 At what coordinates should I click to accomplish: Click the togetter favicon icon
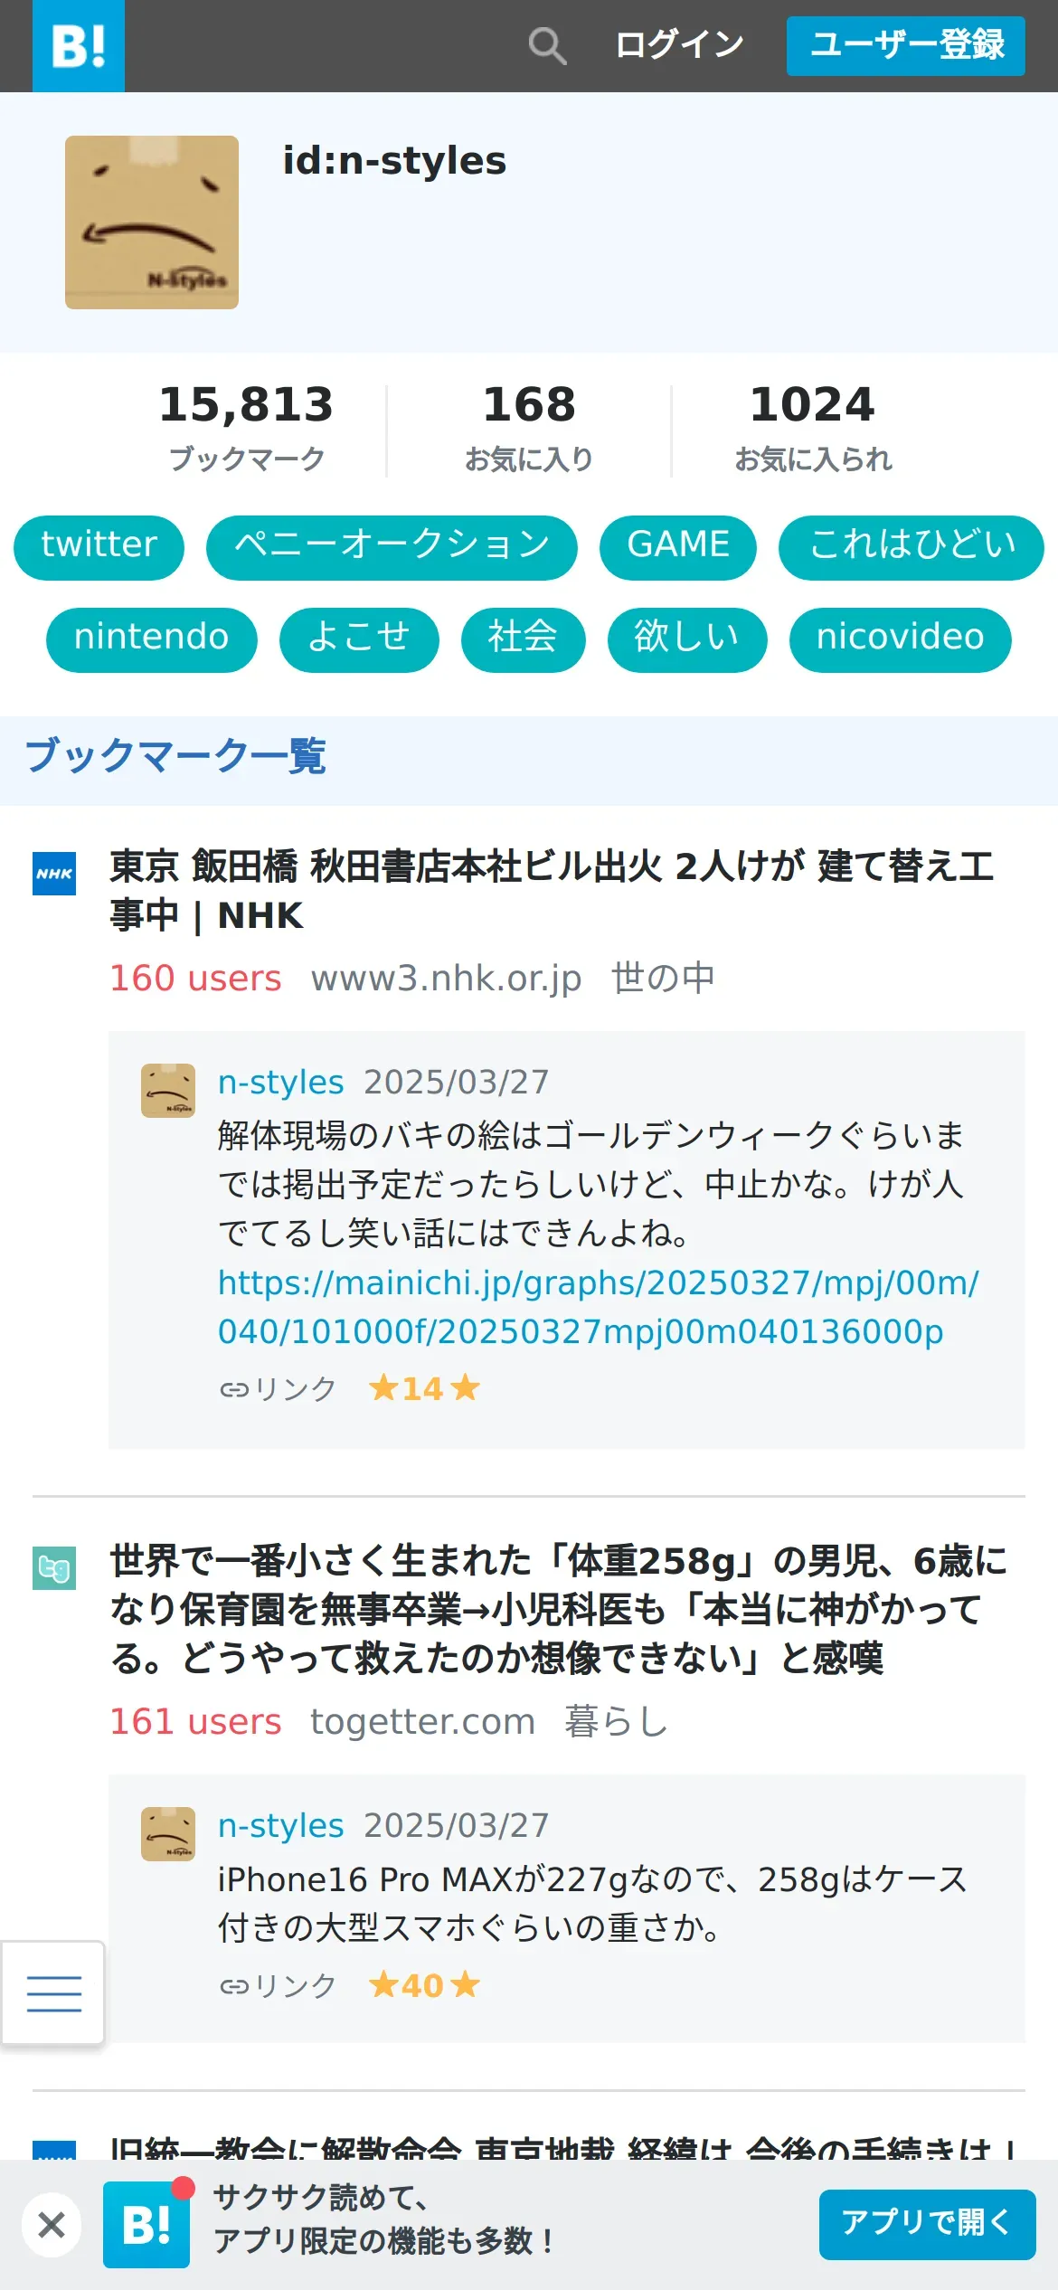tap(54, 1568)
